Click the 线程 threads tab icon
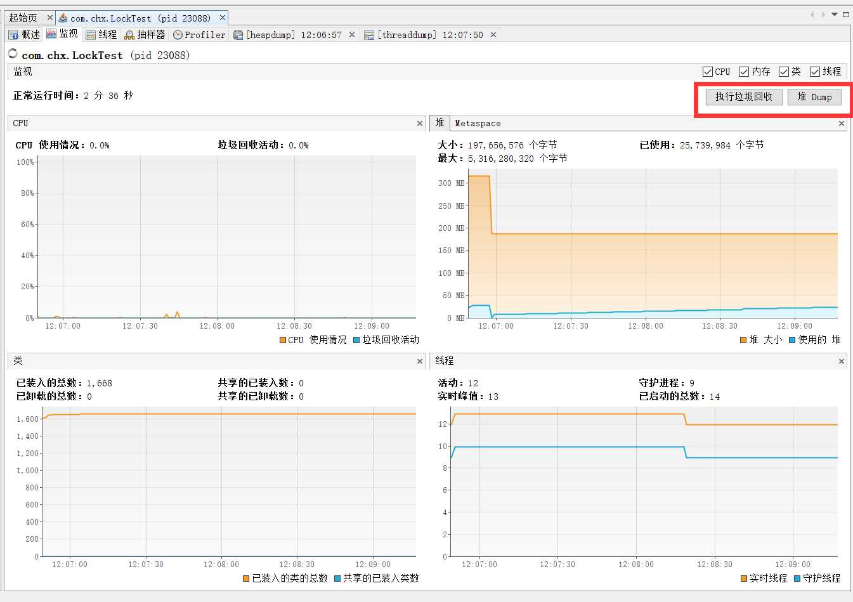This screenshot has width=853, height=602. coord(91,35)
